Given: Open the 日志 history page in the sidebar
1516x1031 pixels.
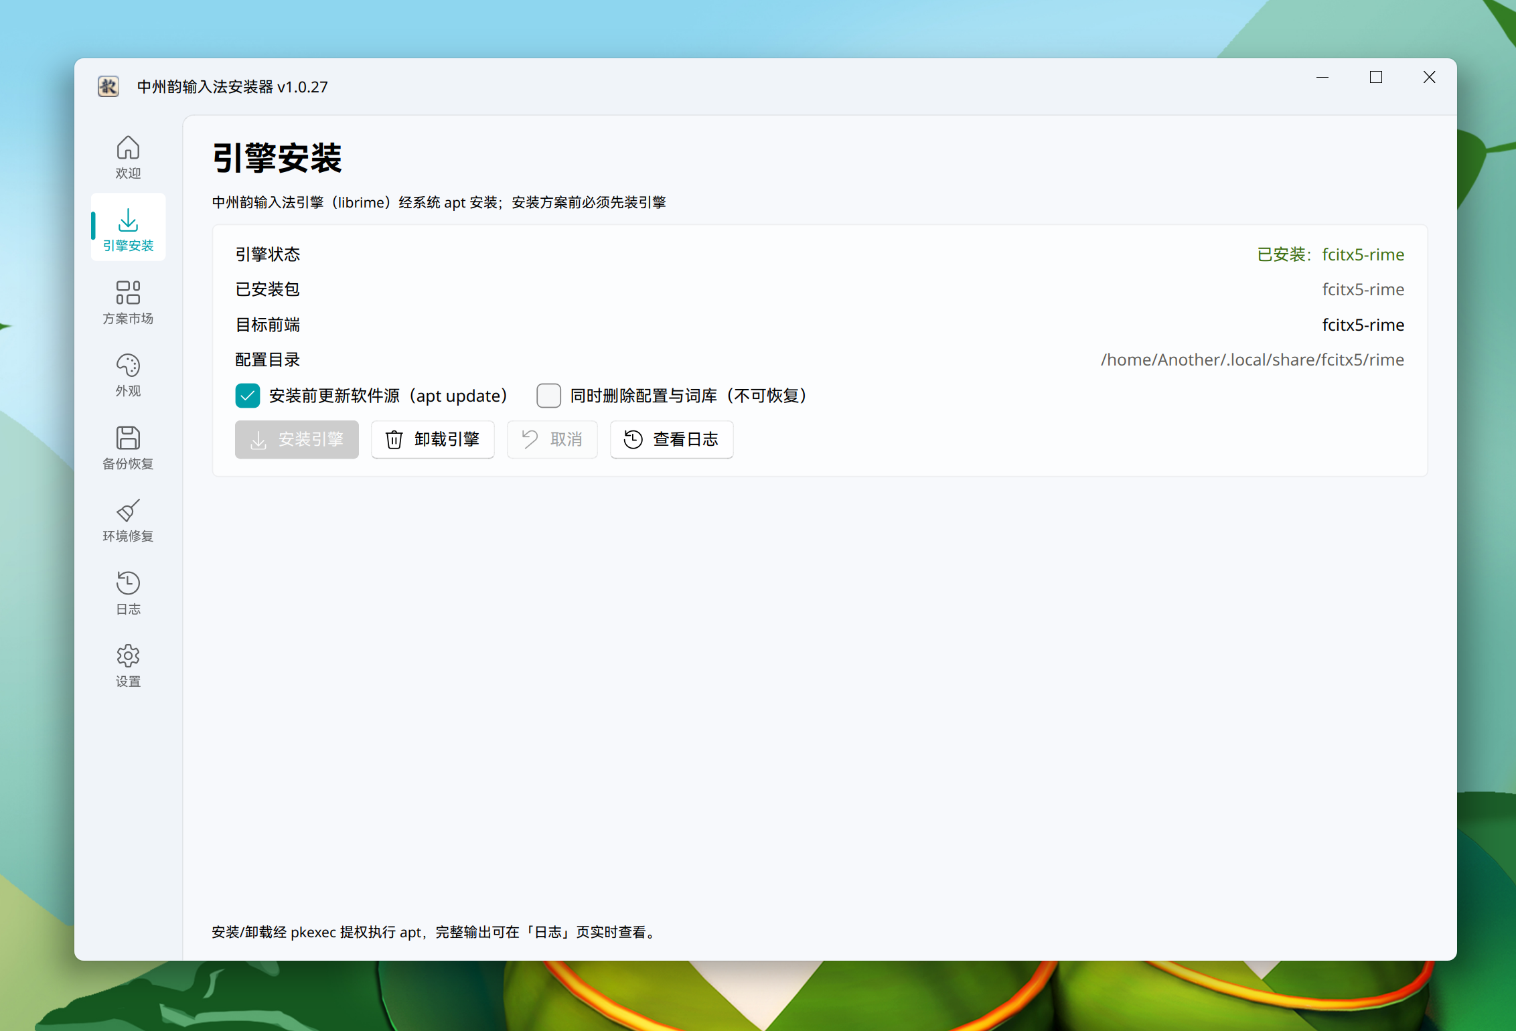Looking at the screenshot, I should [128, 592].
